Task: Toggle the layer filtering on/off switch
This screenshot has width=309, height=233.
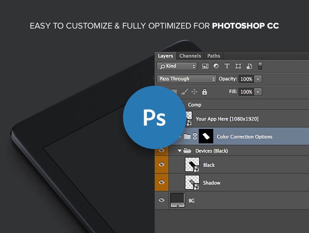Action: pyautogui.click(x=260, y=66)
